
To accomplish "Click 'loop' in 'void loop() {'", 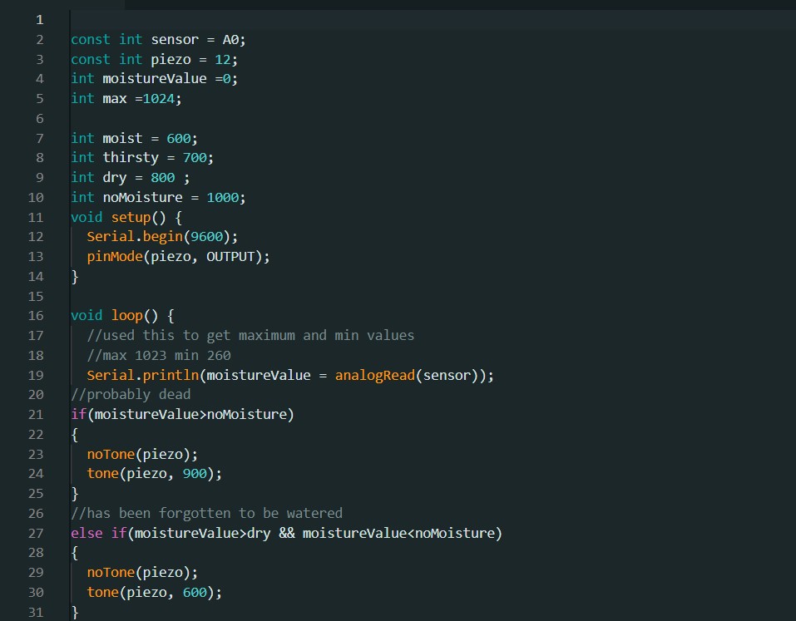I will click(127, 316).
